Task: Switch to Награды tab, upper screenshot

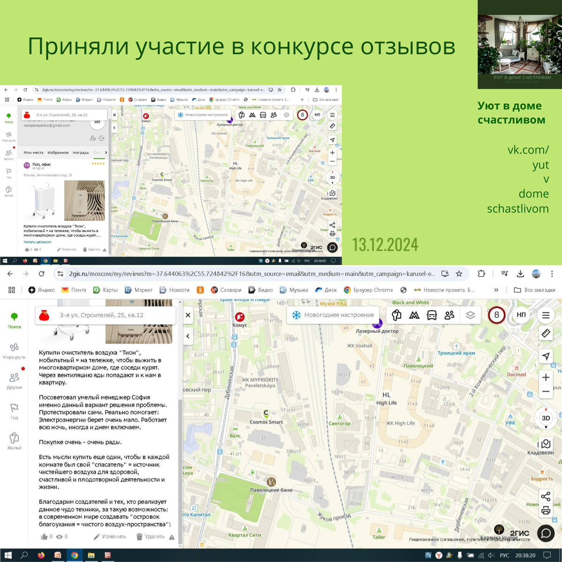Action: point(81,153)
